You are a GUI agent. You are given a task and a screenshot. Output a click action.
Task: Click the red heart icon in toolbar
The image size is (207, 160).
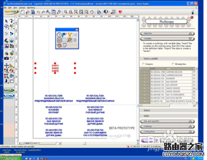[120, 12]
